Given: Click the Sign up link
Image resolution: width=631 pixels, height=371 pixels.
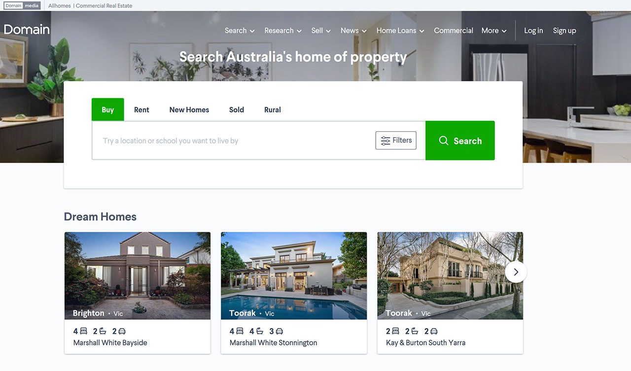Looking at the screenshot, I should [564, 31].
